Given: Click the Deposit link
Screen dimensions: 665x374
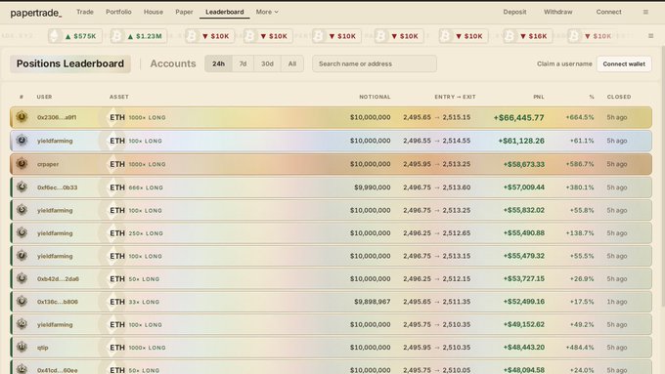Looking at the screenshot, I should click(514, 12).
